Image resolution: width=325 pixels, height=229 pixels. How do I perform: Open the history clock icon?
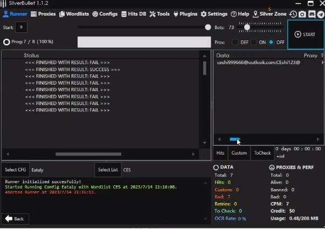click(293, 14)
